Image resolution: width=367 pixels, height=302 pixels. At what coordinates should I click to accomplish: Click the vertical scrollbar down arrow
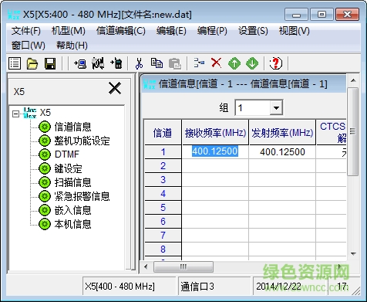pyautogui.click(x=353, y=254)
